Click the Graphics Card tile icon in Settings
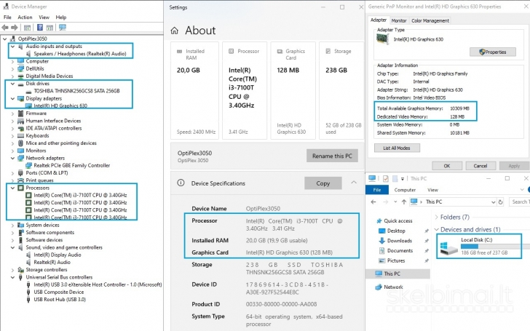The width and height of the screenshot is (530, 331). pos(280,52)
